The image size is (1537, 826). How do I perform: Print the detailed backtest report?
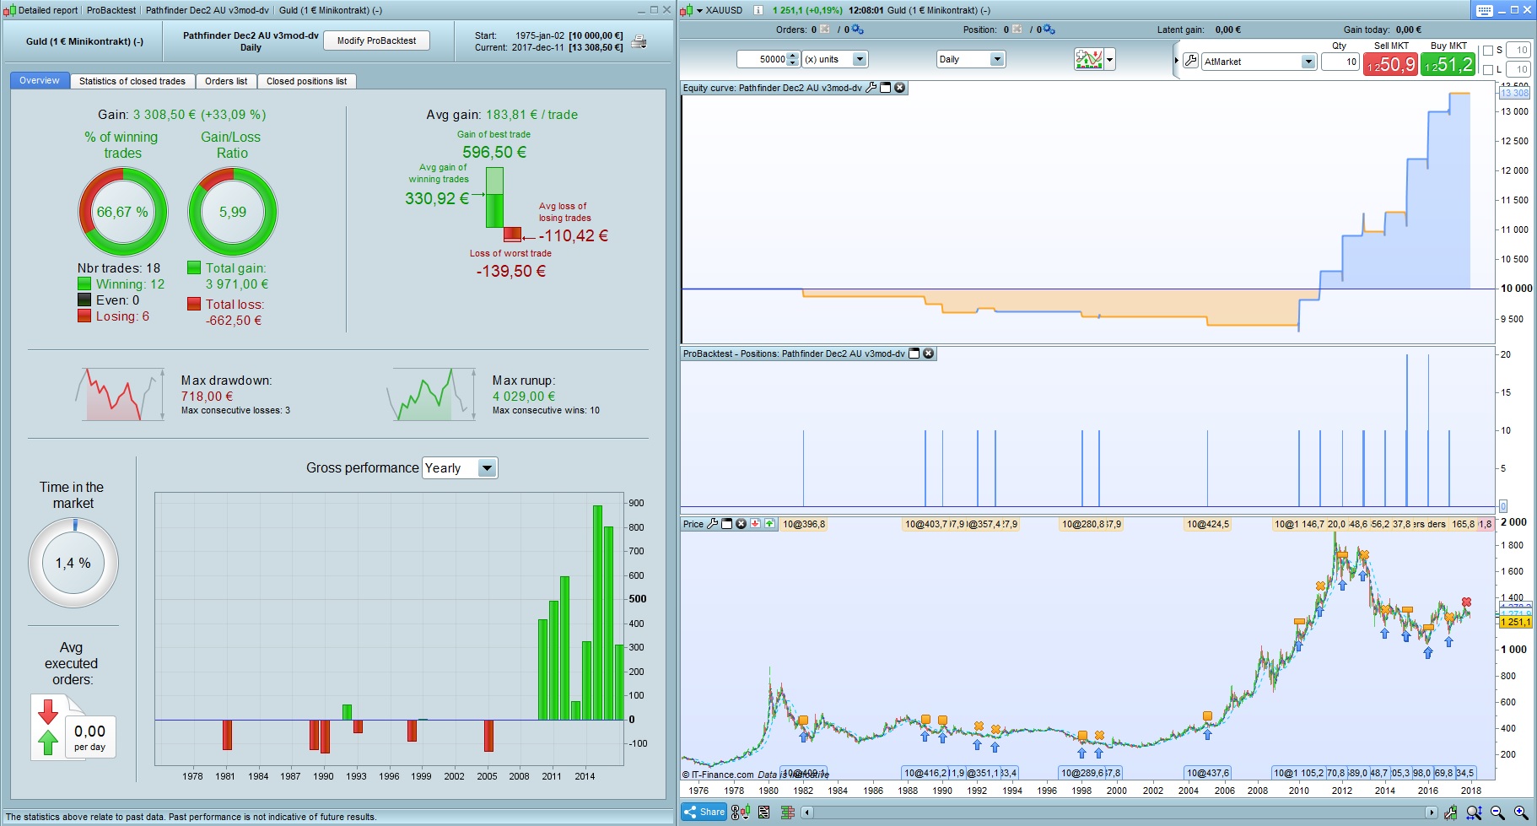pos(639,41)
